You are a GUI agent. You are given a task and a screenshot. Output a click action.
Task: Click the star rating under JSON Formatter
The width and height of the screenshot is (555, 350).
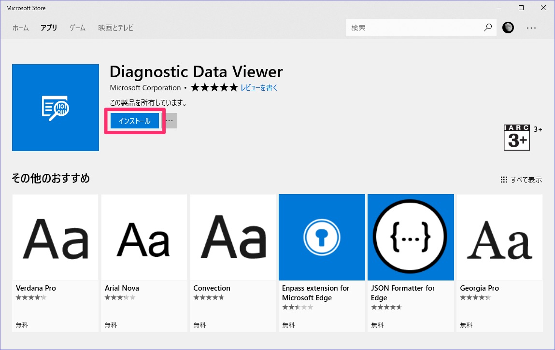tap(386, 307)
